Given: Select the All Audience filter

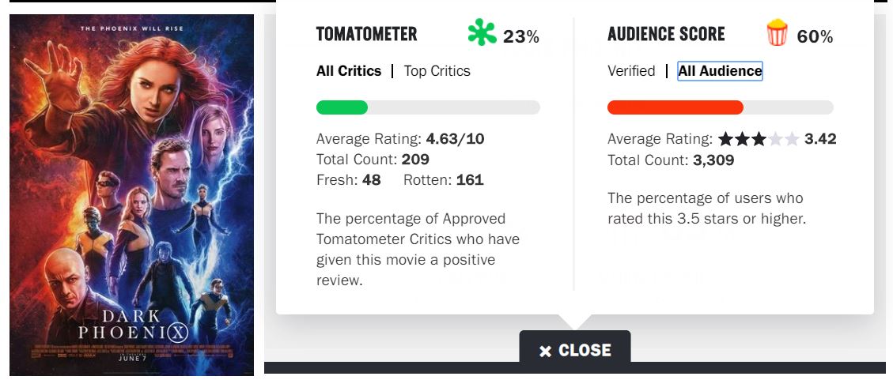Looking at the screenshot, I should tap(720, 71).
